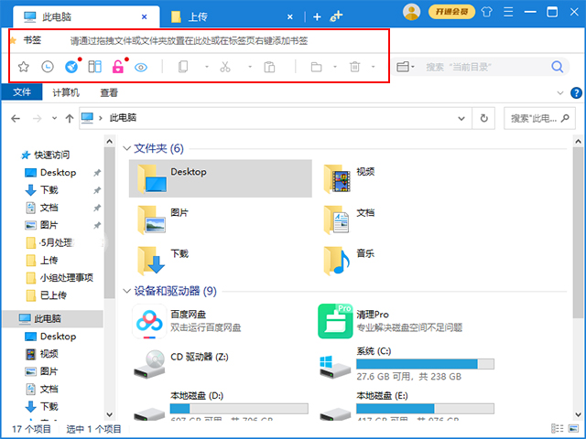
Task: Click 此电脑 in the address bar
Action: tap(123, 118)
